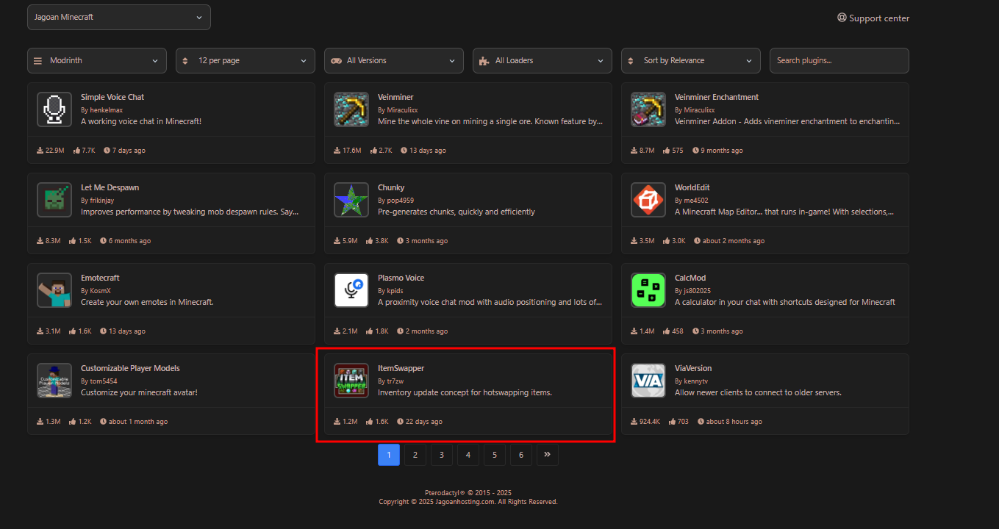Select the Customizable Player Models title
The image size is (999, 529).
pyautogui.click(x=130, y=368)
